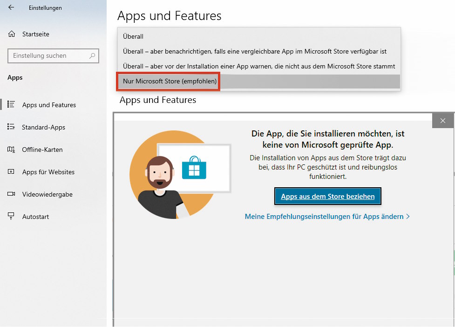Click the Videowiedergabe camera icon

[11, 194]
